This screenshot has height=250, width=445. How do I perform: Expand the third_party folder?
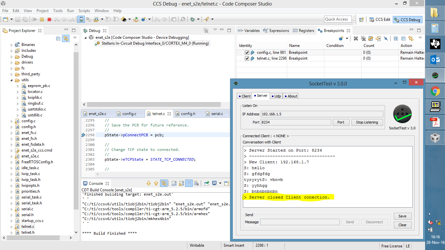[12, 74]
